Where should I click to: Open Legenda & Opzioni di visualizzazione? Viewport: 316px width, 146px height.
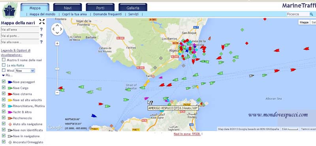16,52
